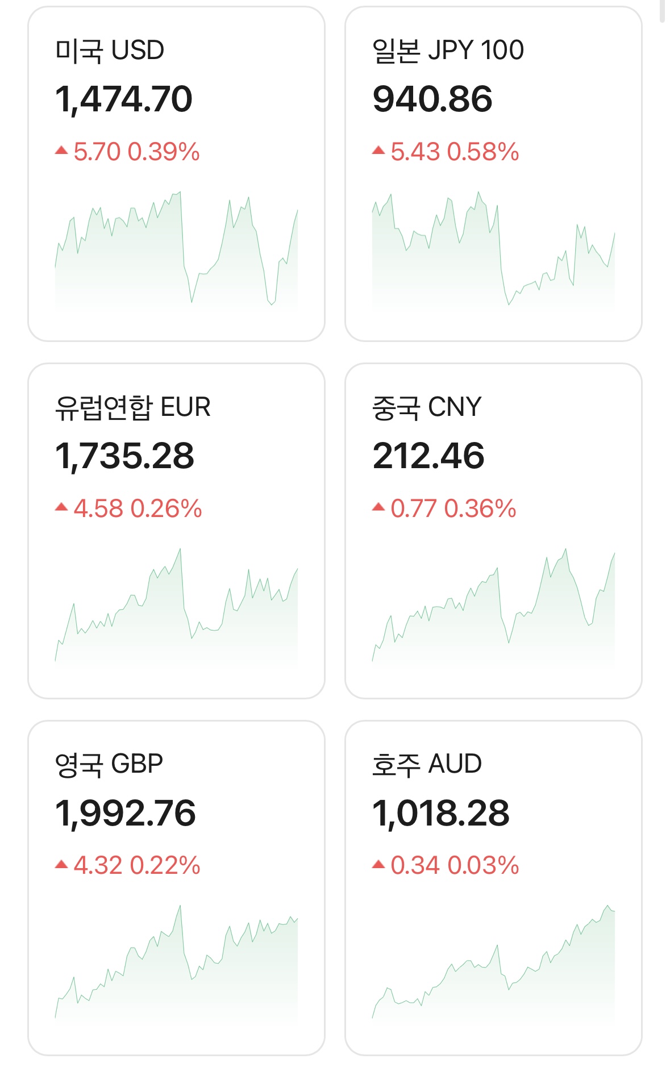Click the red up-arrow beside 4.32 0.22%
The width and height of the screenshot is (670, 1067).
(61, 864)
